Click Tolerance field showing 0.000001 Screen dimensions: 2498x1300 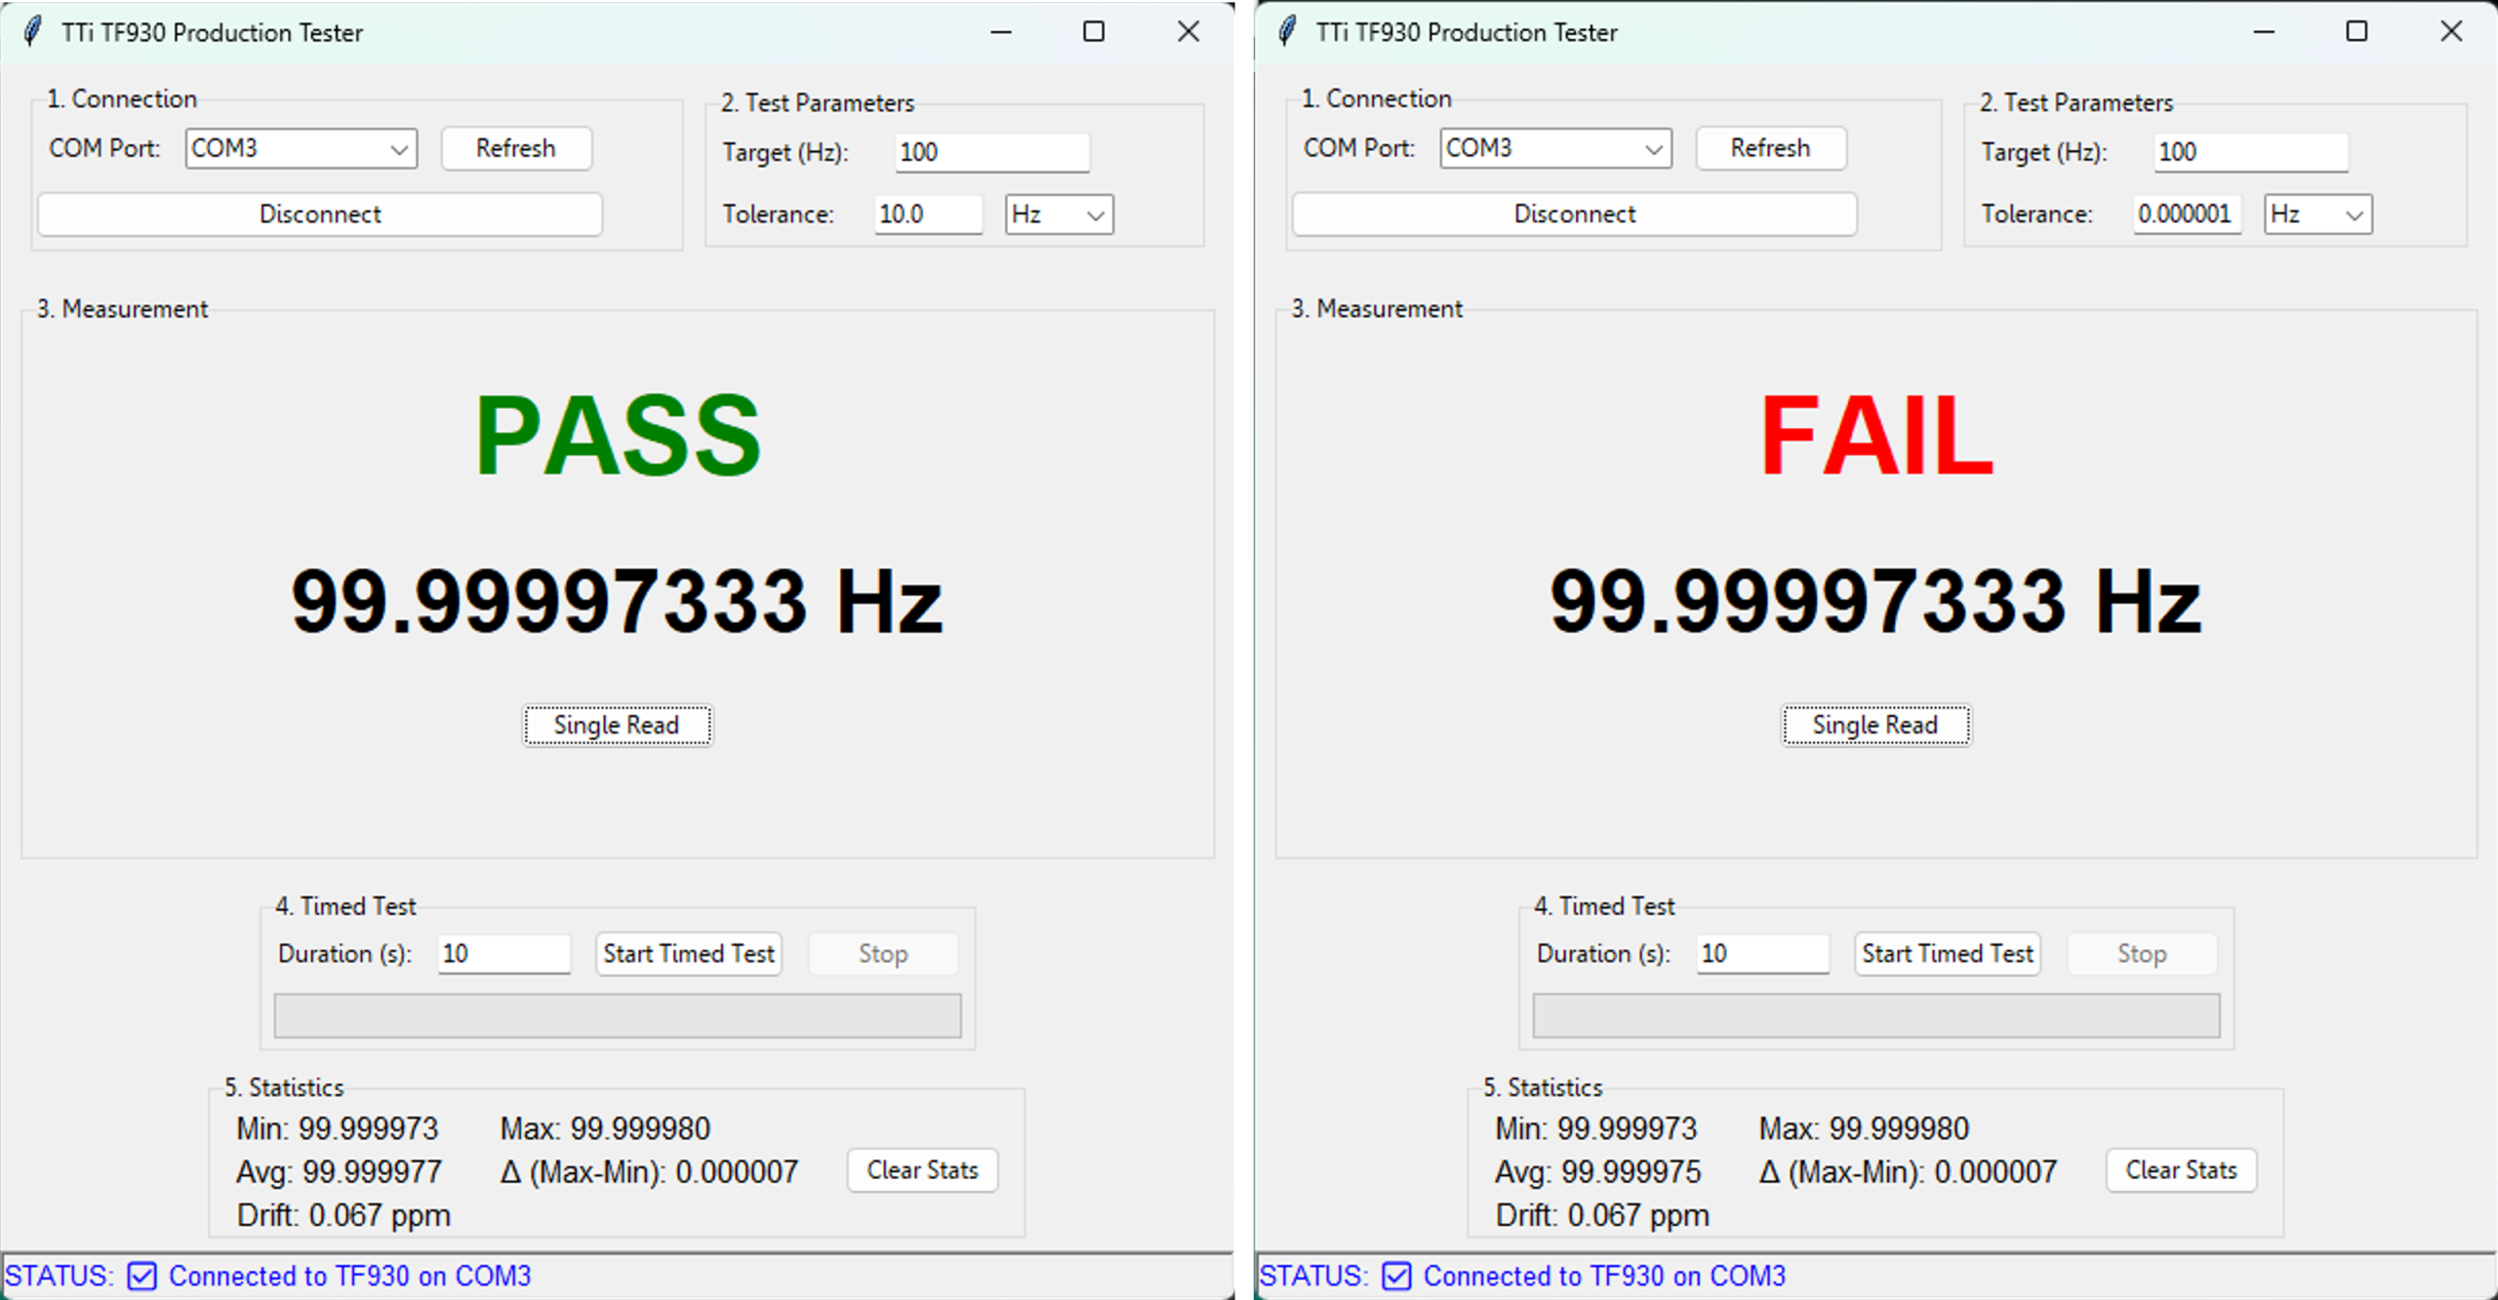click(x=2186, y=215)
